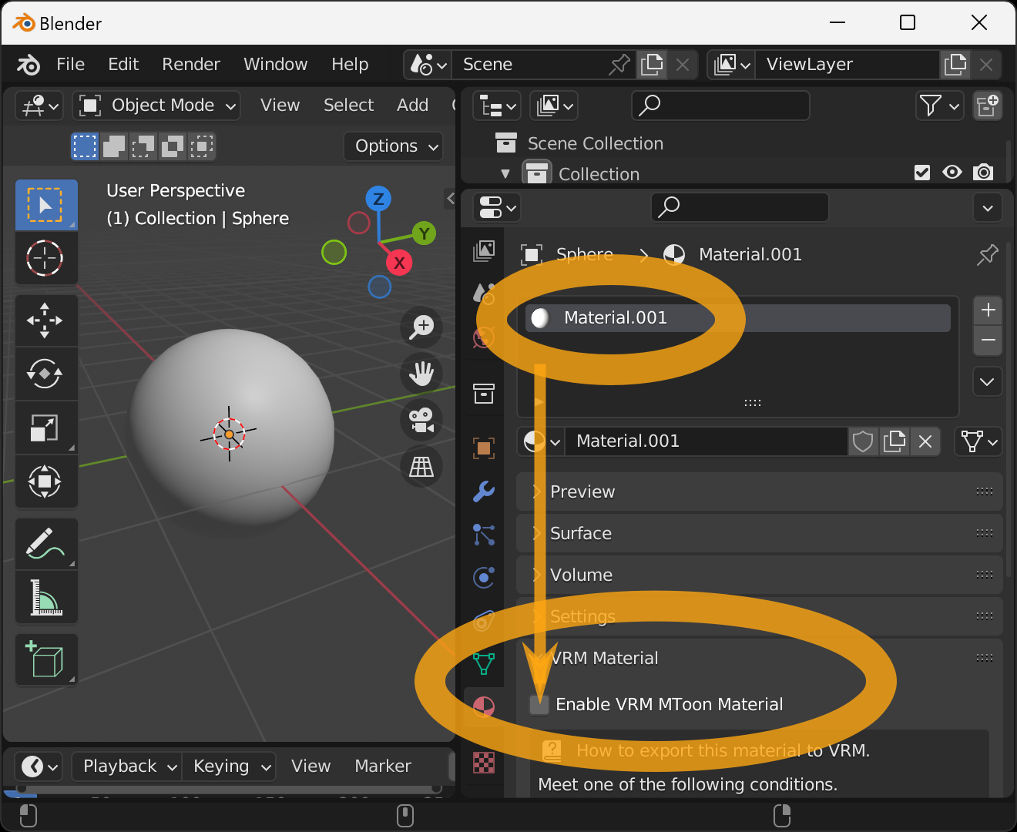The width and height of the screenshot is (1017, 832).
Task: Enable VRM MToon Material checkbox
Action: coord(539,704)
